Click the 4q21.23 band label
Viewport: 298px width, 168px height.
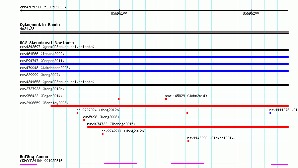click(27, 29)
